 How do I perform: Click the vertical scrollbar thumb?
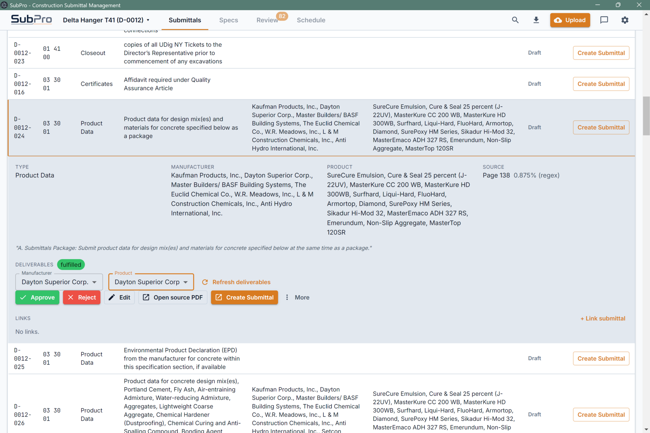[x=646, y=116]
